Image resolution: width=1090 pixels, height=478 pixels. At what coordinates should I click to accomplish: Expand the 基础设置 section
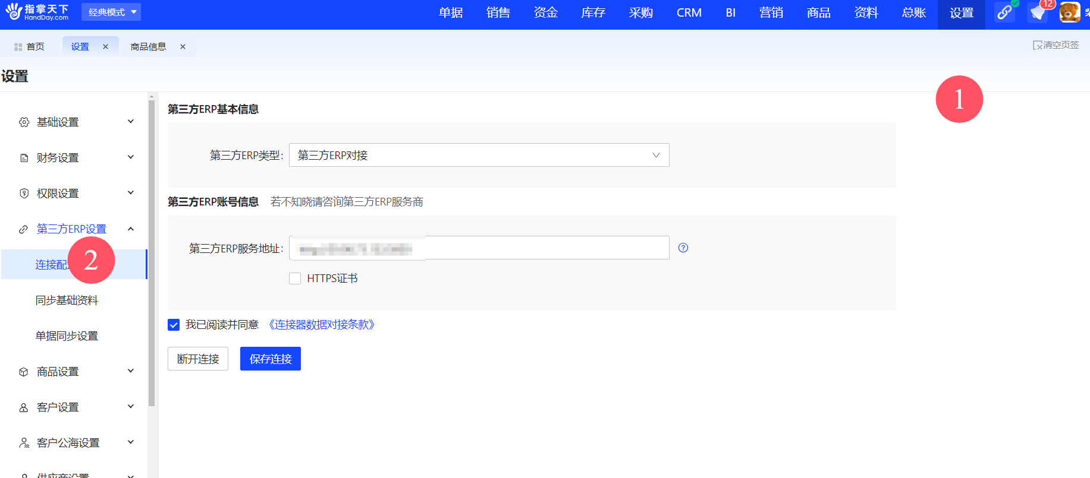tap(131, 121)
